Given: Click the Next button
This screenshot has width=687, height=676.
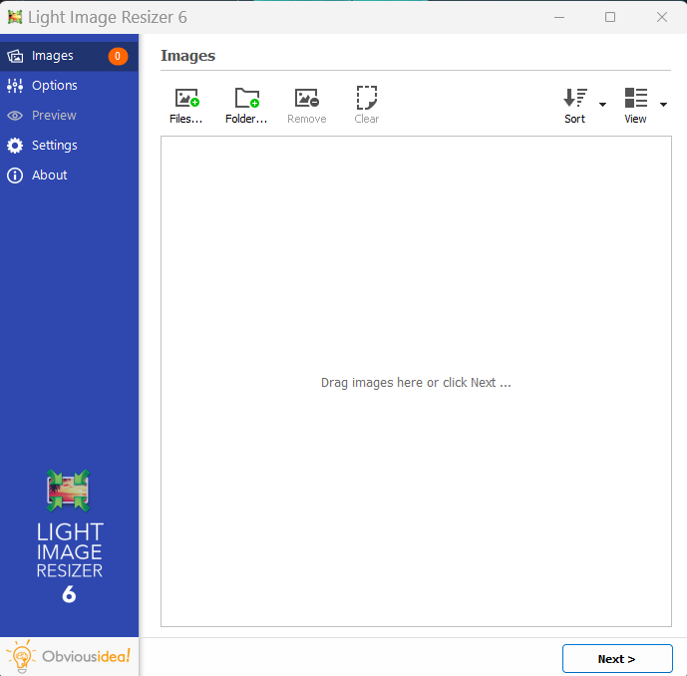Looking at the screenshot, I should coord(617,658).
